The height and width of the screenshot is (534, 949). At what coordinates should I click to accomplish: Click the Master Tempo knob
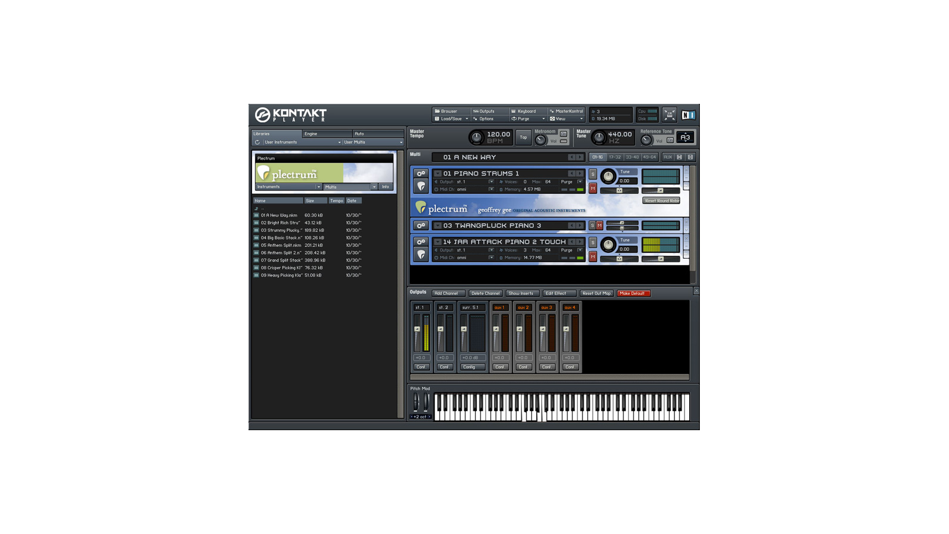(x=476, y=138)
